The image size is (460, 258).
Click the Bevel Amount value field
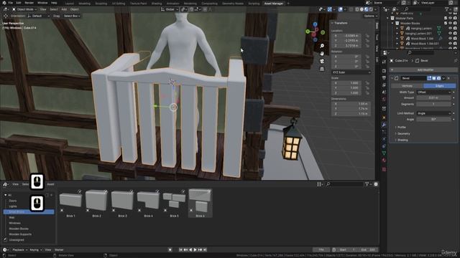[x=433, y=98]
